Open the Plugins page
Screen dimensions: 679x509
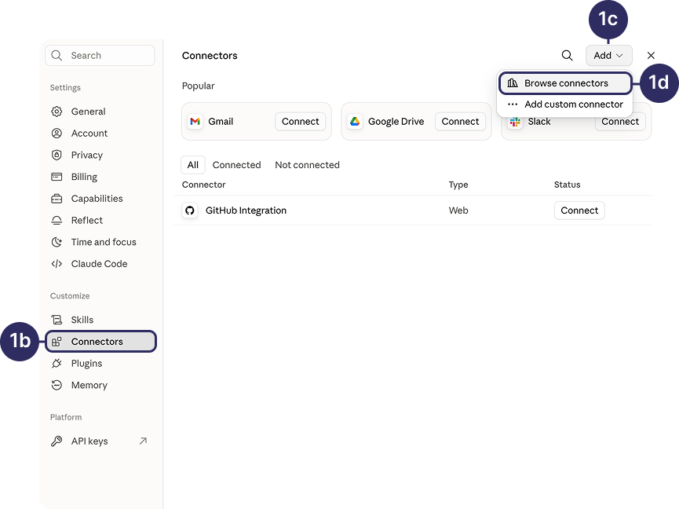click(100, 363)
